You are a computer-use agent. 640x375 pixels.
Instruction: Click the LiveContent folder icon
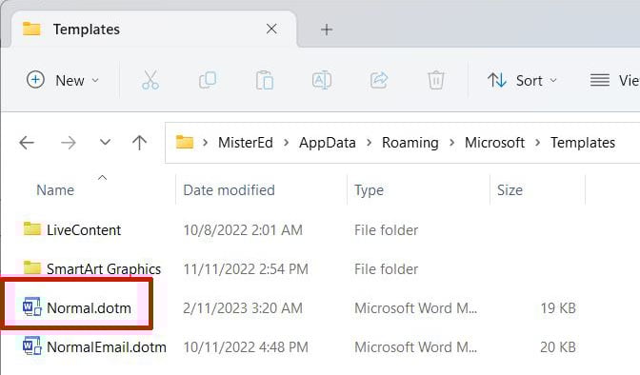[31, 229]
